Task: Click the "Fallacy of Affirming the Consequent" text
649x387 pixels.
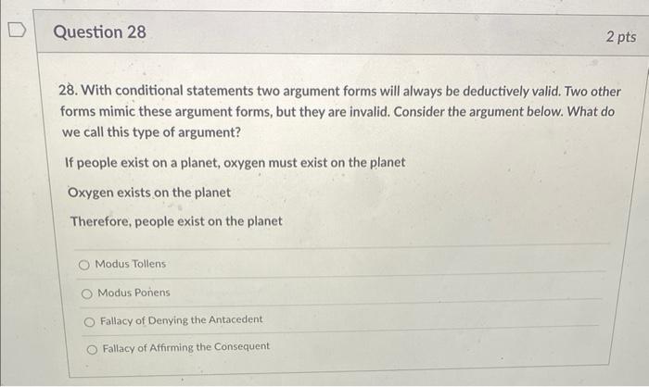Action: [185, 347]
